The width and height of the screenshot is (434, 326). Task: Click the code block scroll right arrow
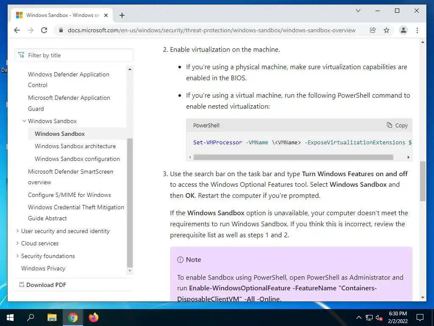tap(408, 157)
